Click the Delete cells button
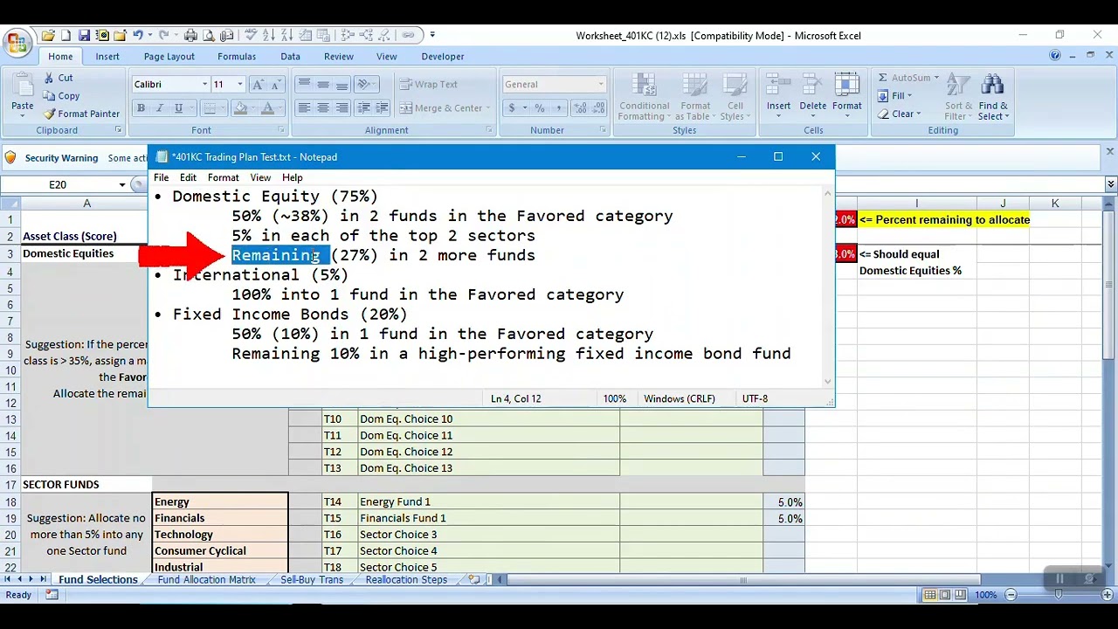The height and width of the screenshot is (629, 1118). pos(812,94)
